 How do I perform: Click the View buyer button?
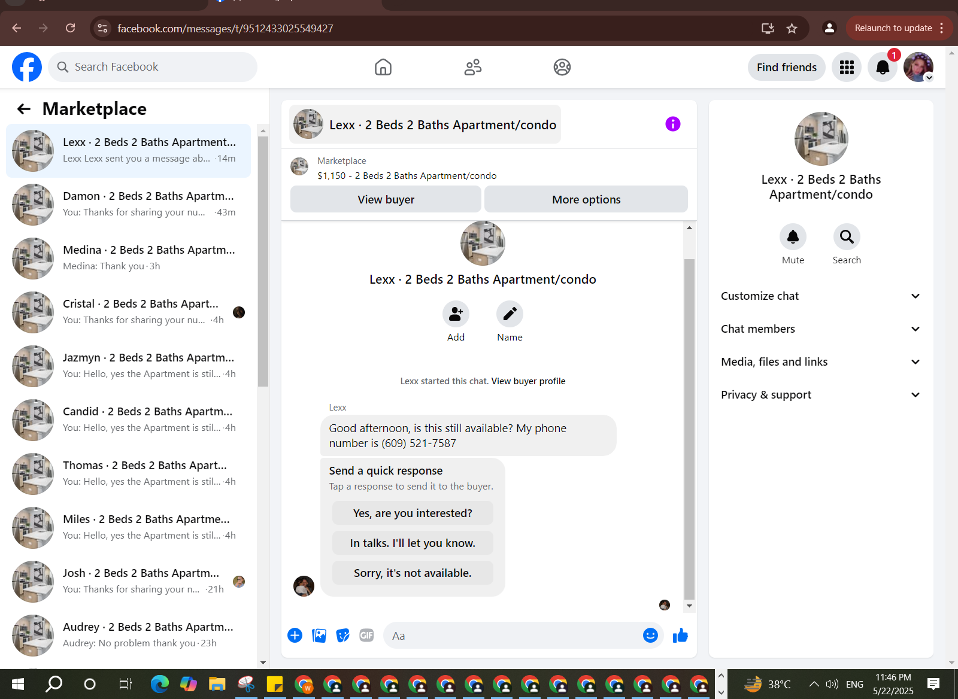pos(386,199)
